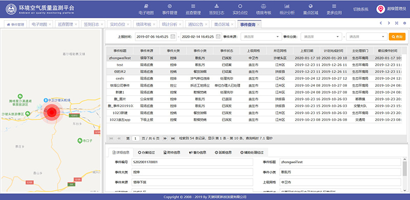
Task: Expand the first 事件分类 dropdown
Action: [321, 37]
